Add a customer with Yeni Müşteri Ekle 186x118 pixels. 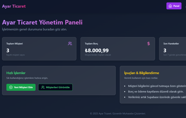coord(21,87)
